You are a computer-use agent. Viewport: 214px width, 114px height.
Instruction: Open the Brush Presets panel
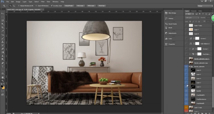coord(172,24)
